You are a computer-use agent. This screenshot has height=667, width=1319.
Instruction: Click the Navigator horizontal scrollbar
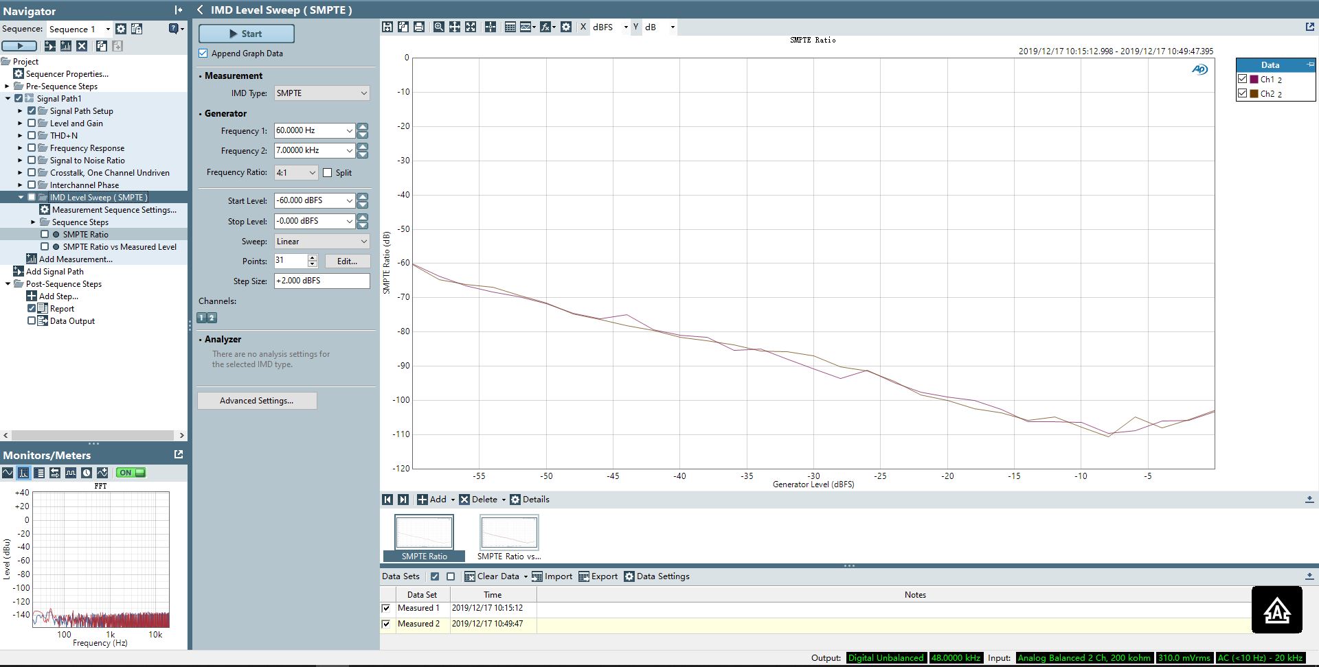click(x=93, y=435)
